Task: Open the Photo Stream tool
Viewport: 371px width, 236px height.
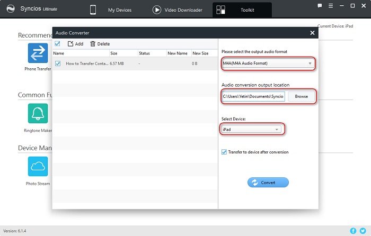Action: click(x=38, y=166)
